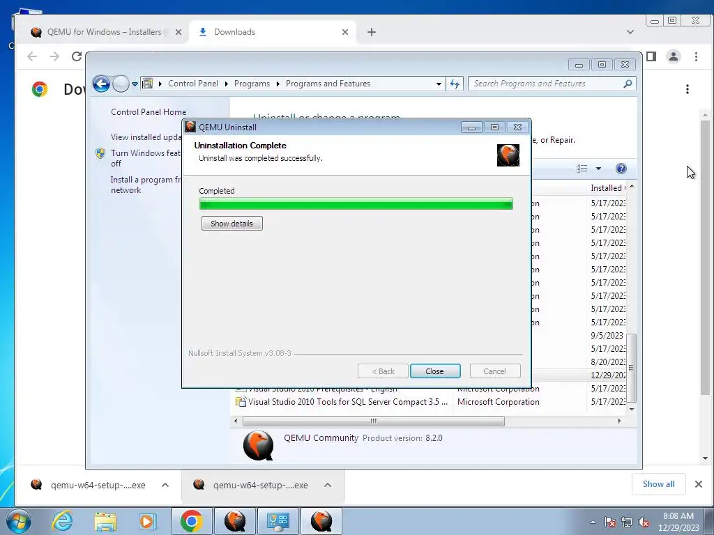This screenshot has height=535, width=714.
Task: Open the Turn Windows features on or off link
Action: pos(146,158)
